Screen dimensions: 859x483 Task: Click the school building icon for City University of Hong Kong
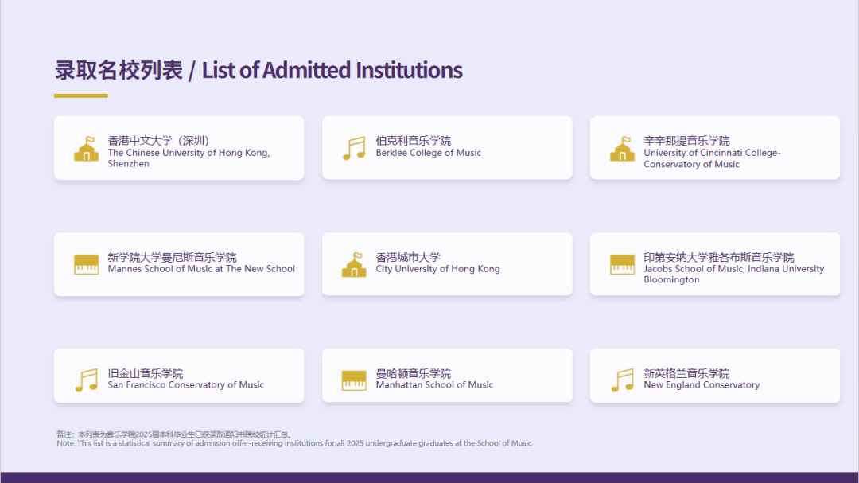click(x=355, y=265)
